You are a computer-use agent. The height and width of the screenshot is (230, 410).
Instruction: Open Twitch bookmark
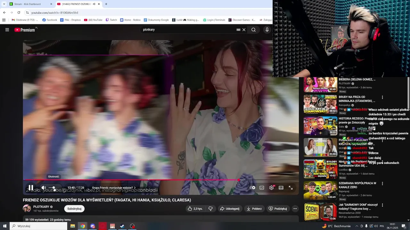tap(111, 20)
